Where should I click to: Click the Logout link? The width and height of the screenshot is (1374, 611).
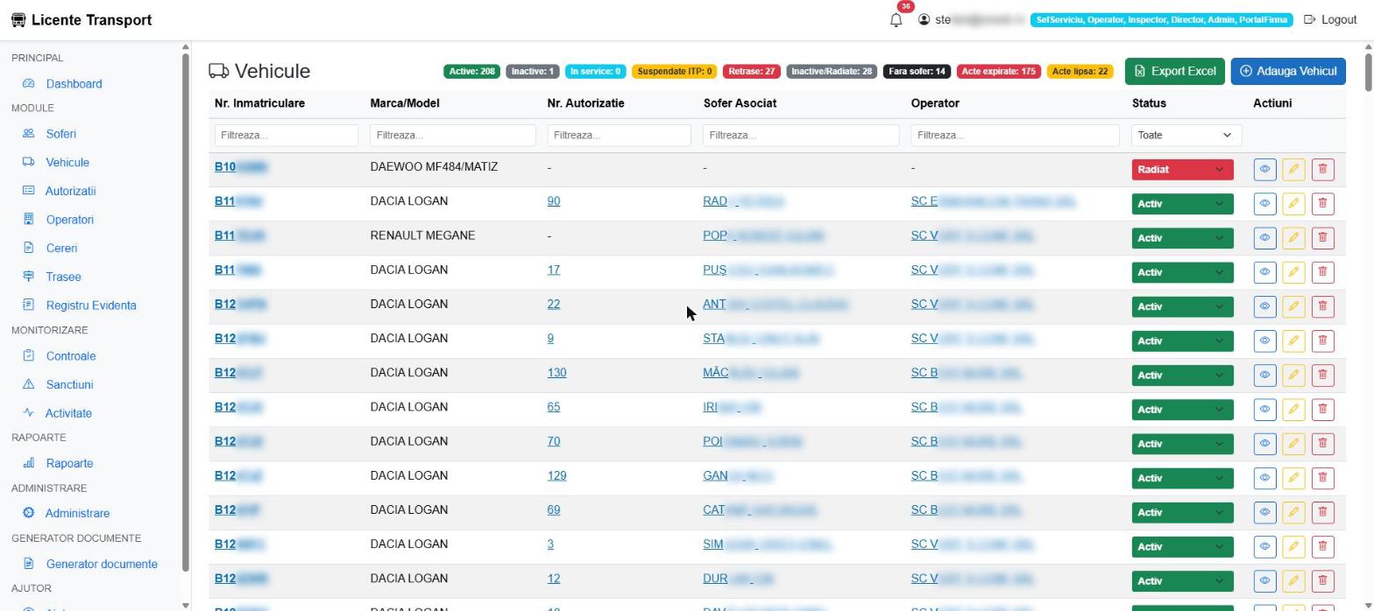pyautogui.click(x=1330, y=19)
